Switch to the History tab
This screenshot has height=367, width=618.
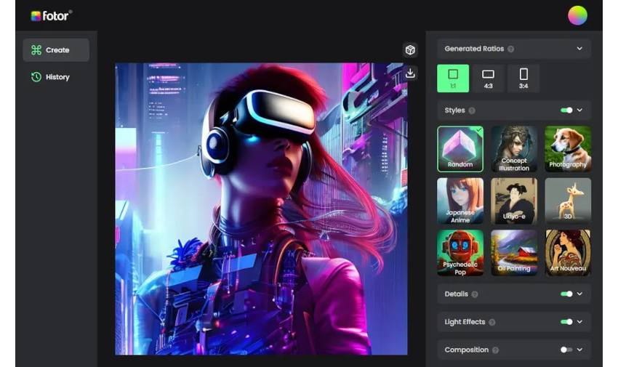tap(56, 77)
